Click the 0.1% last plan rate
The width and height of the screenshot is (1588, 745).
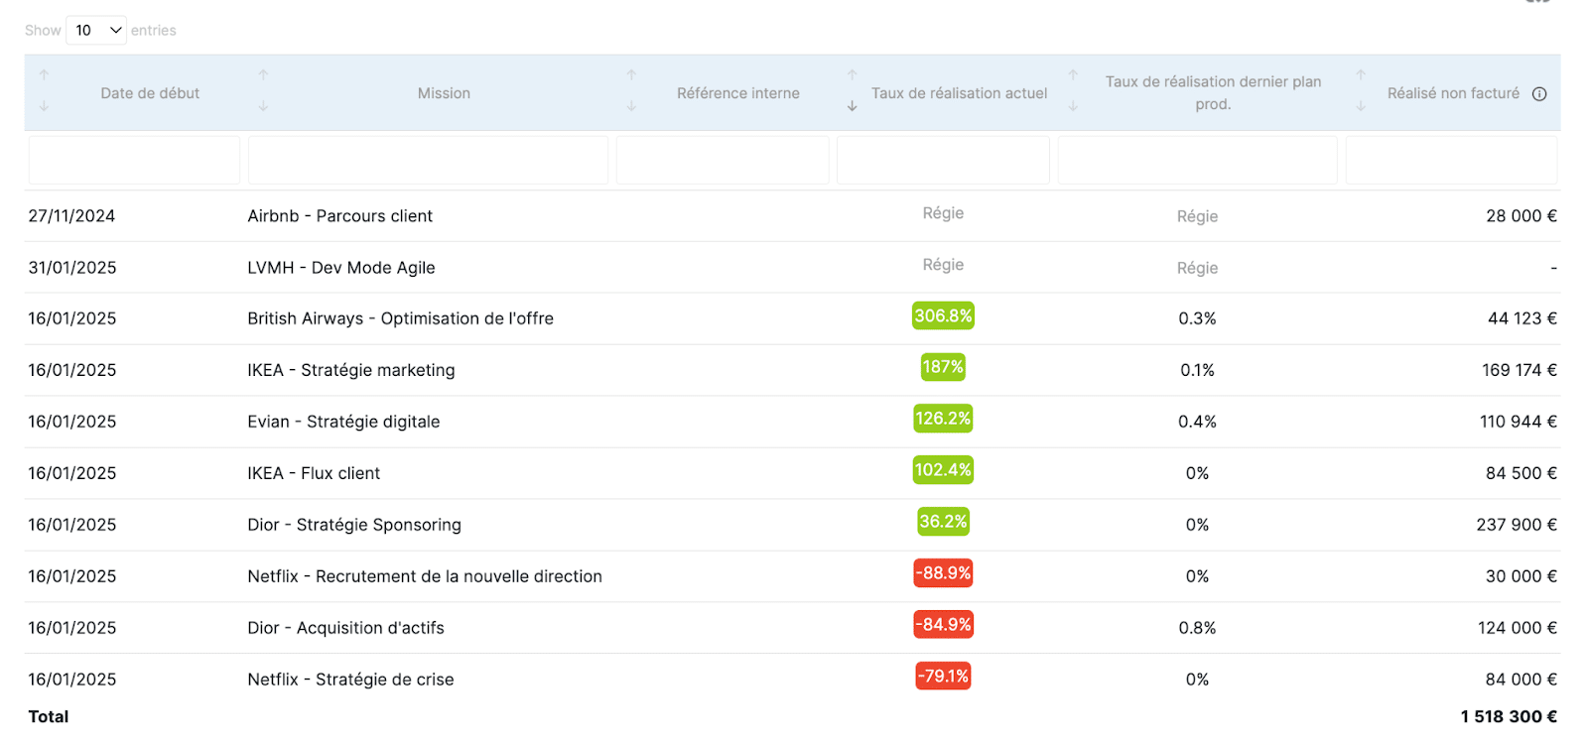(1198, 370)
